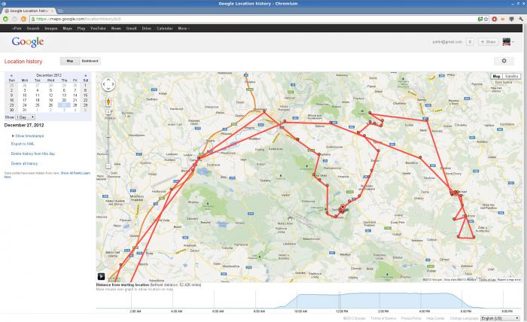
Task: Select December 25 in calendar
Action: click(x=38, y=105)
